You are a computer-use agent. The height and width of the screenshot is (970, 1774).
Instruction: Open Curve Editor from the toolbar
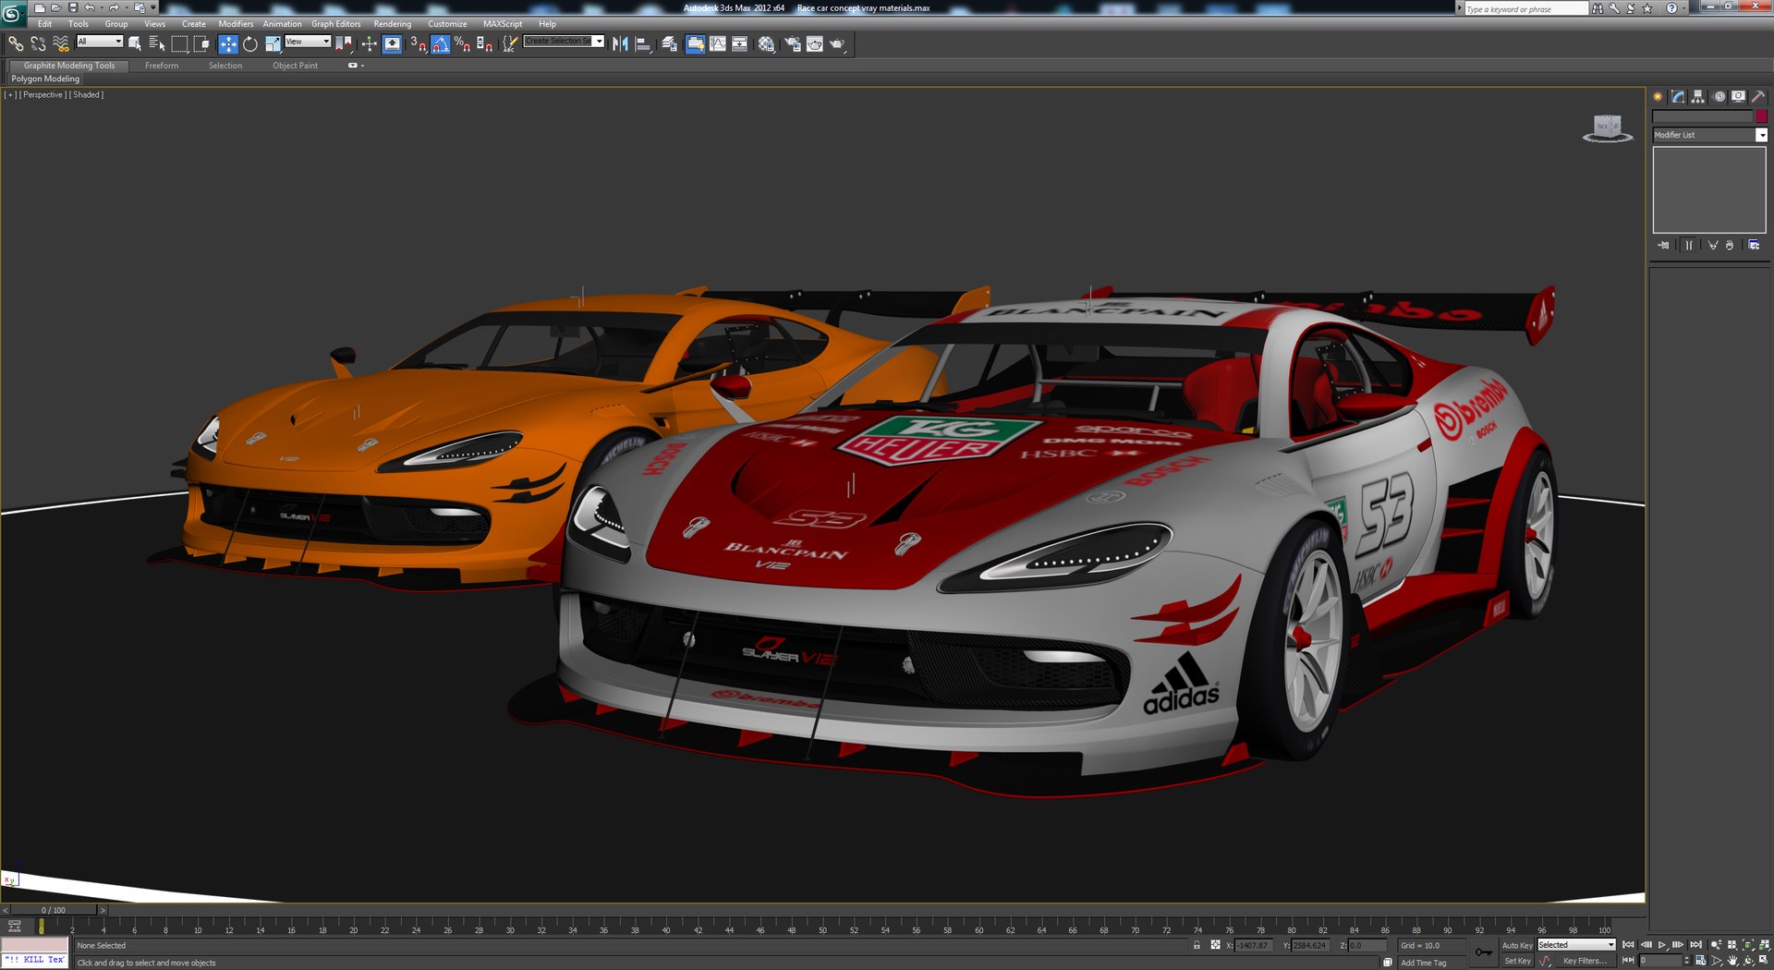pyautogui.click(x=718, y=43)
